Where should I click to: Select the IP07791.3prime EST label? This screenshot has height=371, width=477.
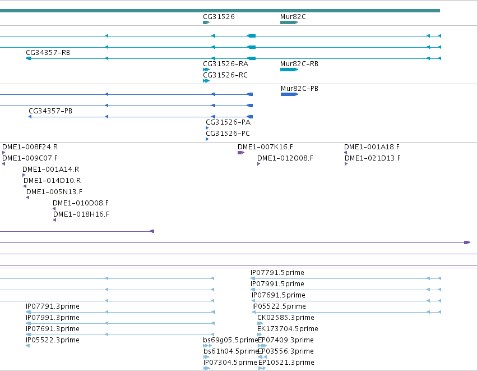tap(53, 306)
